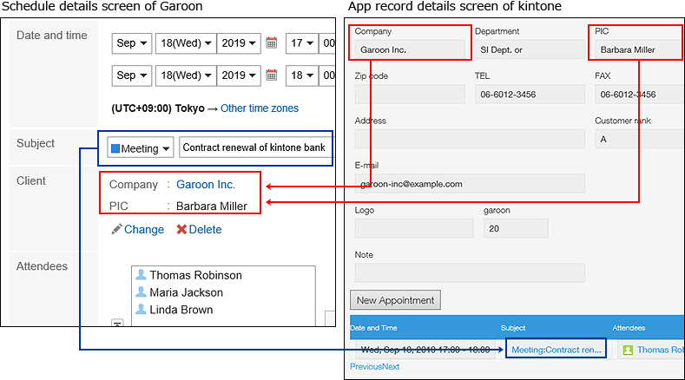Open the end year 2019 dropdown

[239, 75]
